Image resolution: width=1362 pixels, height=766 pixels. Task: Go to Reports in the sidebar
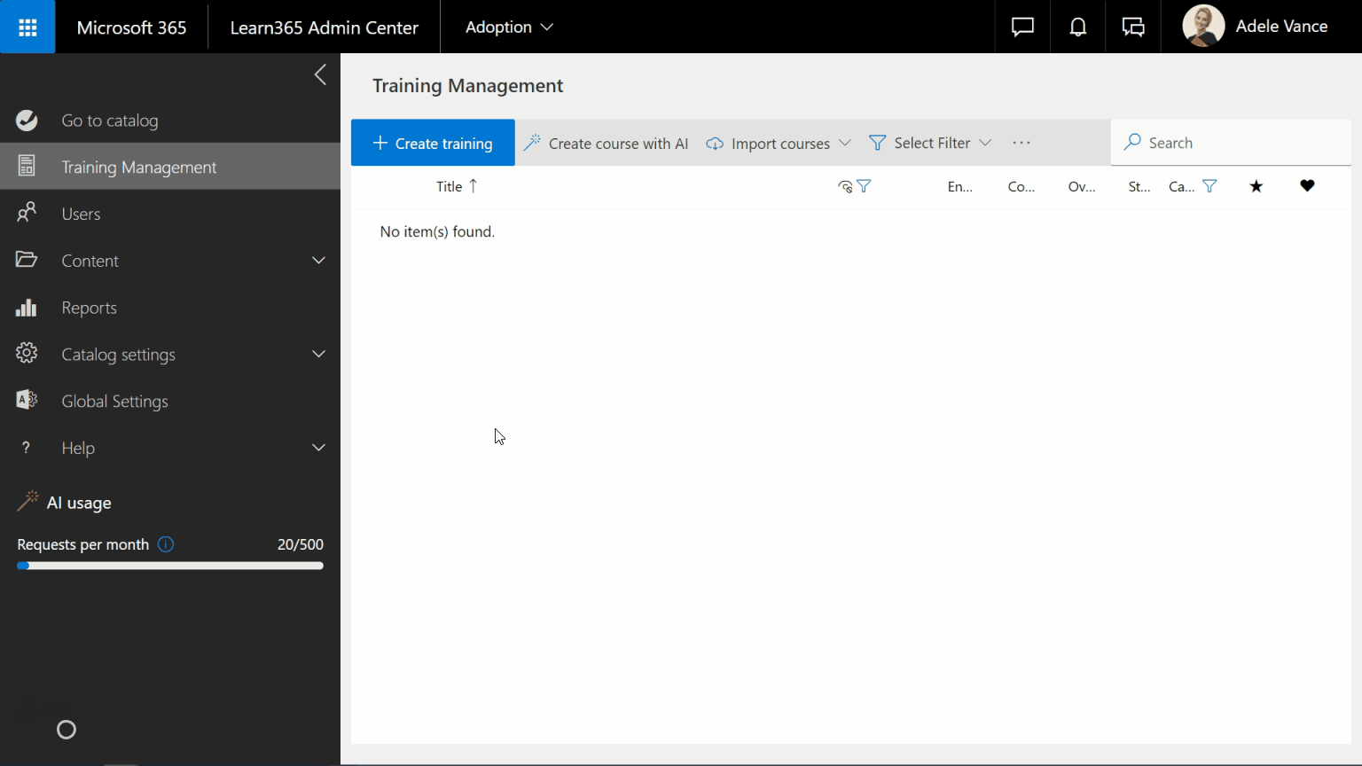89,308
